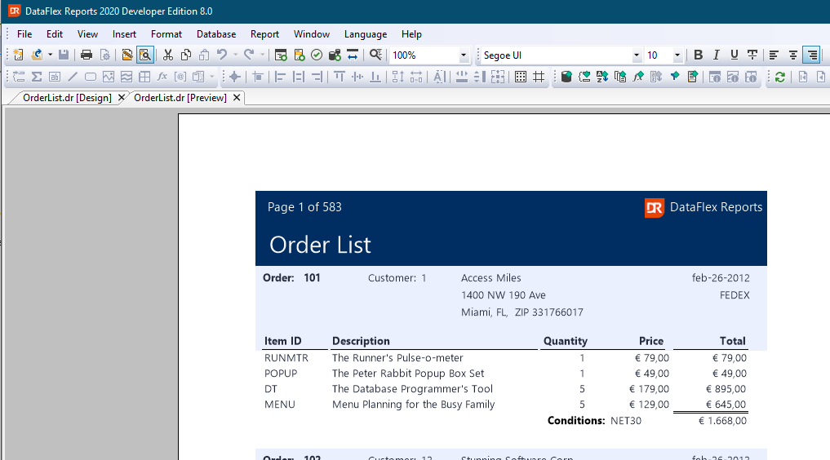
Task: Toggle Bold formatting
Action: (x=698, y=55)
